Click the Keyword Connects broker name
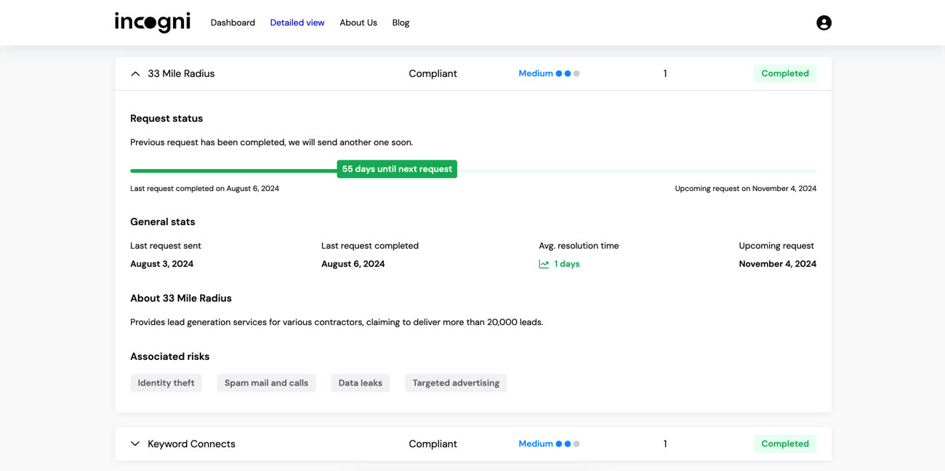 click(x=191, y=443)
